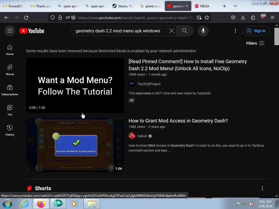Image resolution: width=279 pixels, height=209 pixels.
Task: Open the You page in sidebar
Action: click(10, 110)
